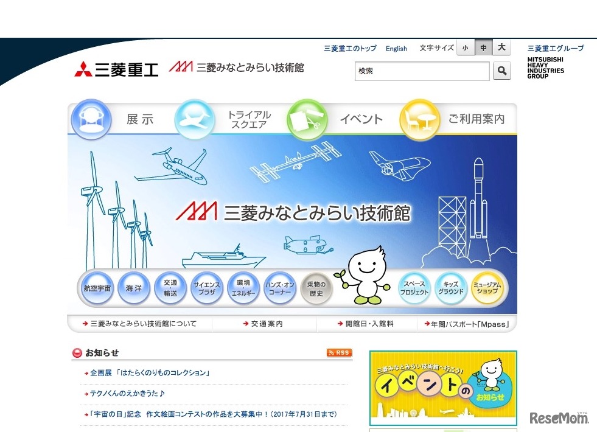The width and height of the screenshot is (597, 432).
Task: Open the イベント menu label
Action: pos(361,119)
